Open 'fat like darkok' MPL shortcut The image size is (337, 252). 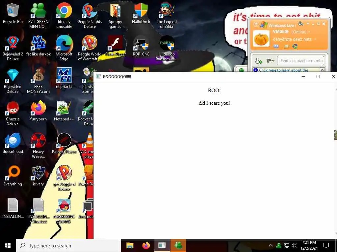pos(38,46)
